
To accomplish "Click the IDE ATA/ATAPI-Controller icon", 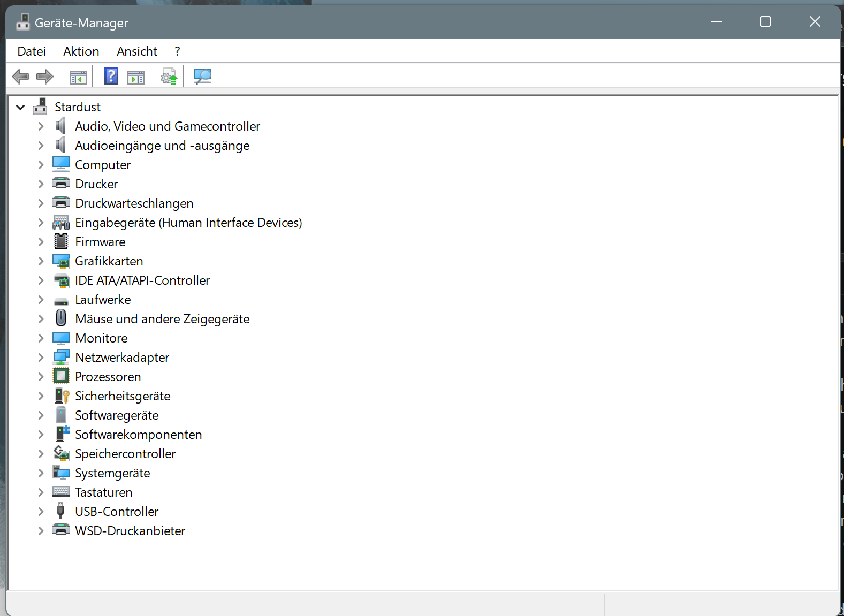I will (x=61, y=280).
